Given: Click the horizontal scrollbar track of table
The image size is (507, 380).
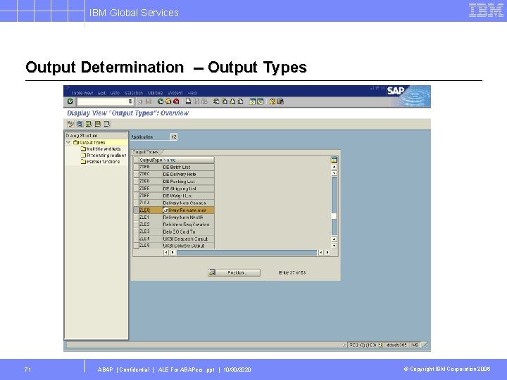Looking at the screenshot, I should (x=246, y=253).
